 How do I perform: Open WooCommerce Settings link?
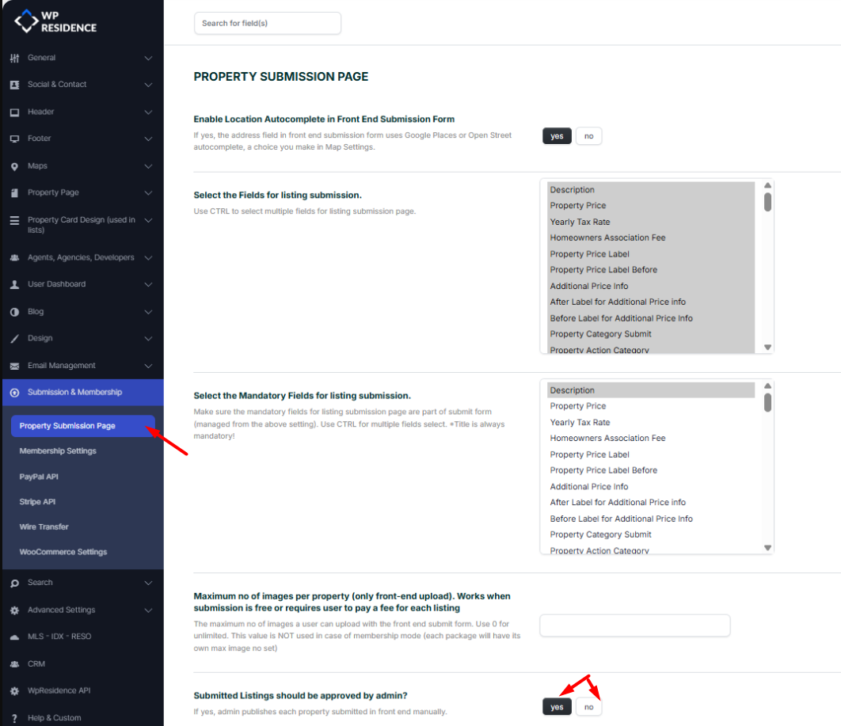[63, 552]
